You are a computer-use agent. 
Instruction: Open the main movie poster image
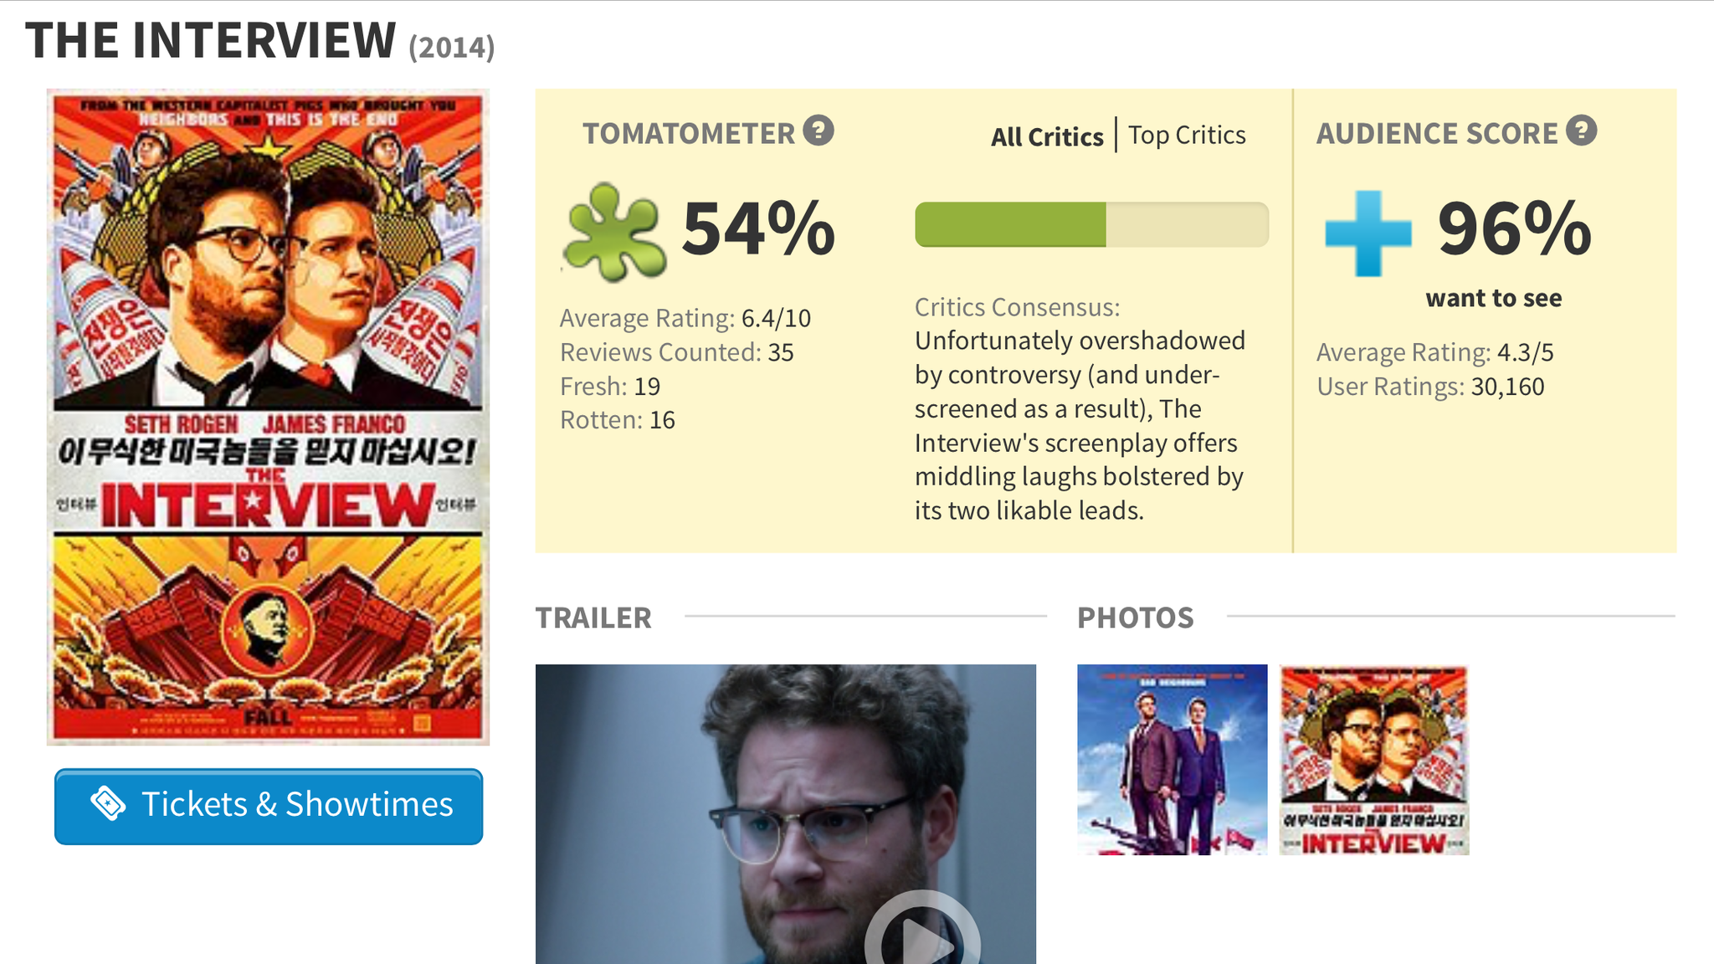point(268,417)
